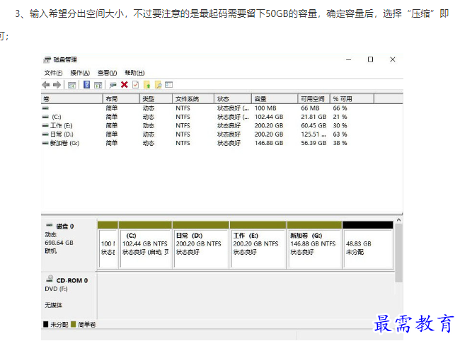Click the 60.45 GB free space cell
The image size is (460, 346).
tap(314, 126)
